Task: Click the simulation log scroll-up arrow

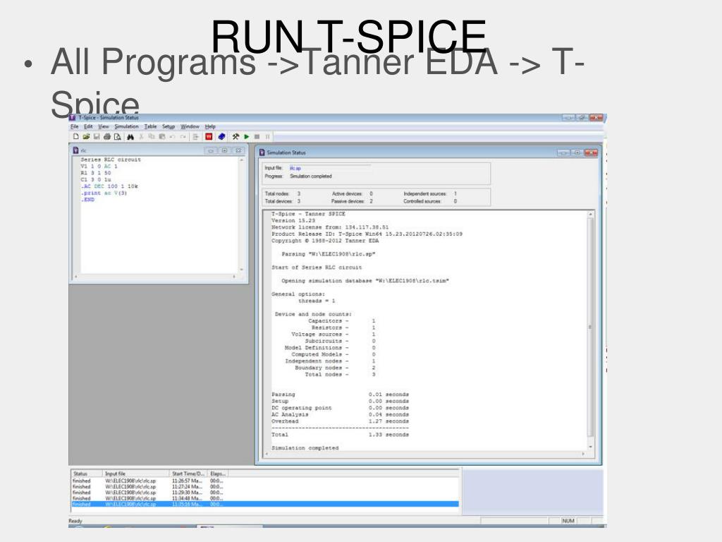Action: (x=590, y=215)
